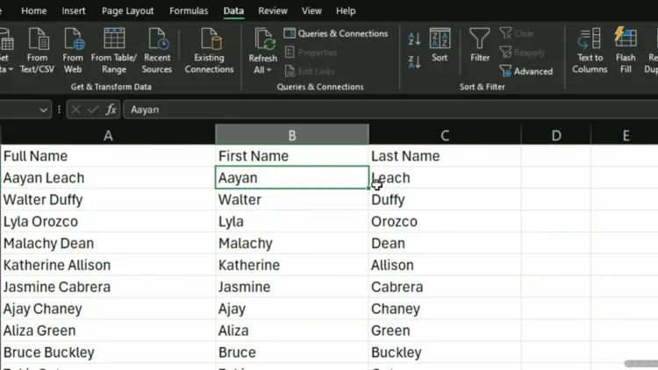This screenshot has height=370, width=658.
Task: Select cell containing Walter Duffy
Action: (108, 200)
